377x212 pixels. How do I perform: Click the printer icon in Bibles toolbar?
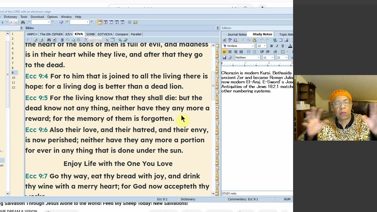[x=41, y=40]
